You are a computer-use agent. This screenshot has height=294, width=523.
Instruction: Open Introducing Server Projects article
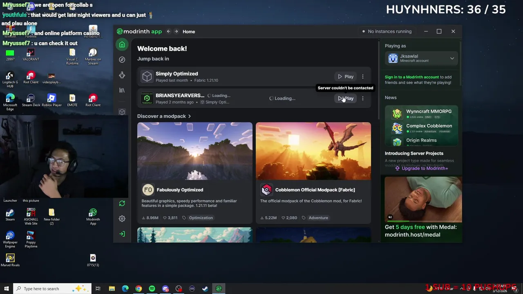[x=414, y=154]
